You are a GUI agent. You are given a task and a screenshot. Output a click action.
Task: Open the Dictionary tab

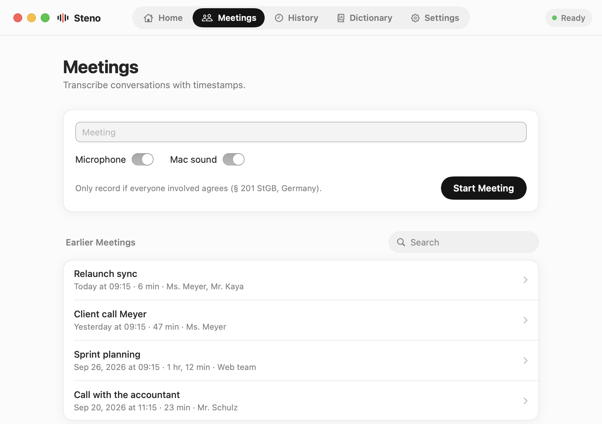tap(365, 18)
